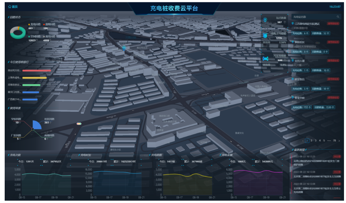Toggle the 故障回路 legend item
This screenshot has width=346, height=203.
click(50, 24)
